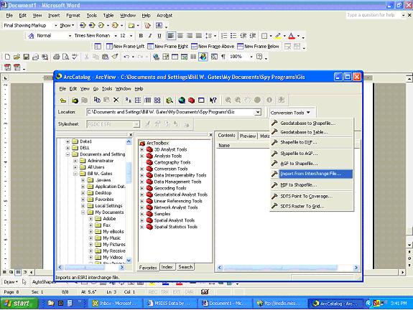Open Word's Format menu
This screenshot has height=310, width=413.
click(73, 16)
